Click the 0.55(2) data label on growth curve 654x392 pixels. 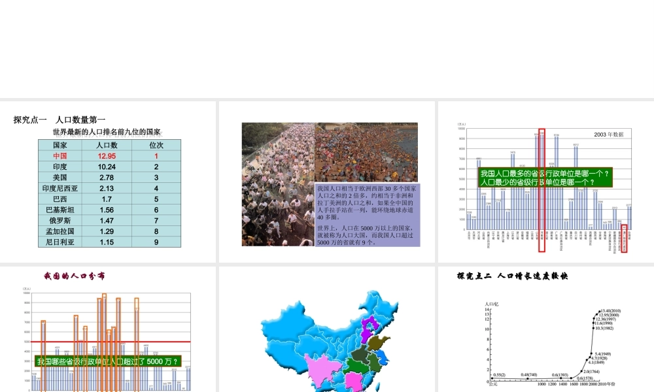(499, 375)
